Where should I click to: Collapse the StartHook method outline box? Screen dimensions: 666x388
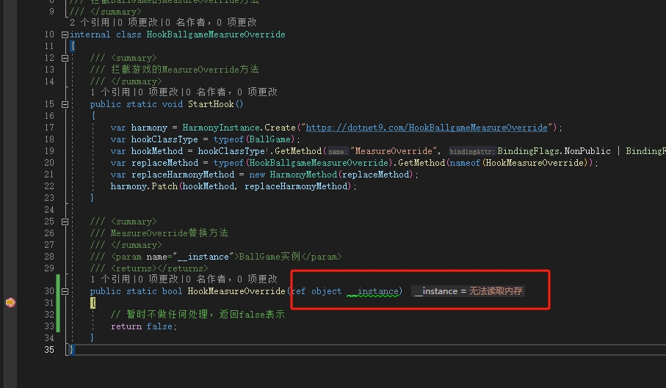[x=65, y=104]
